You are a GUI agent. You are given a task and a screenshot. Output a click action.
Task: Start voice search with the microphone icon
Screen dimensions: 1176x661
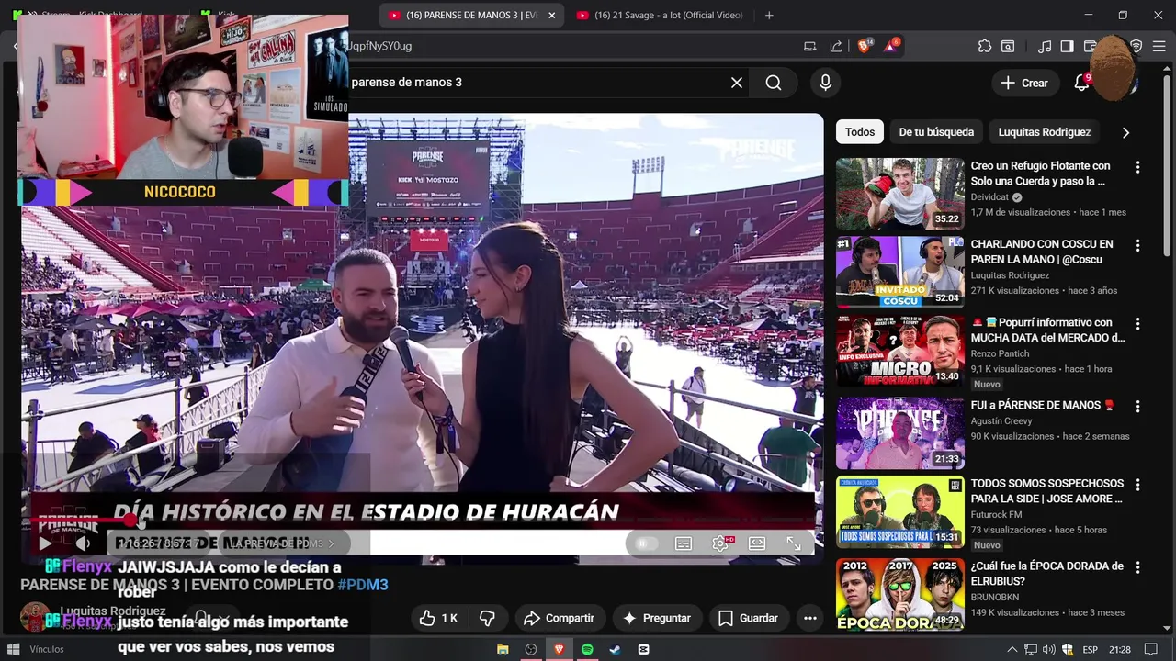point(825,83)
